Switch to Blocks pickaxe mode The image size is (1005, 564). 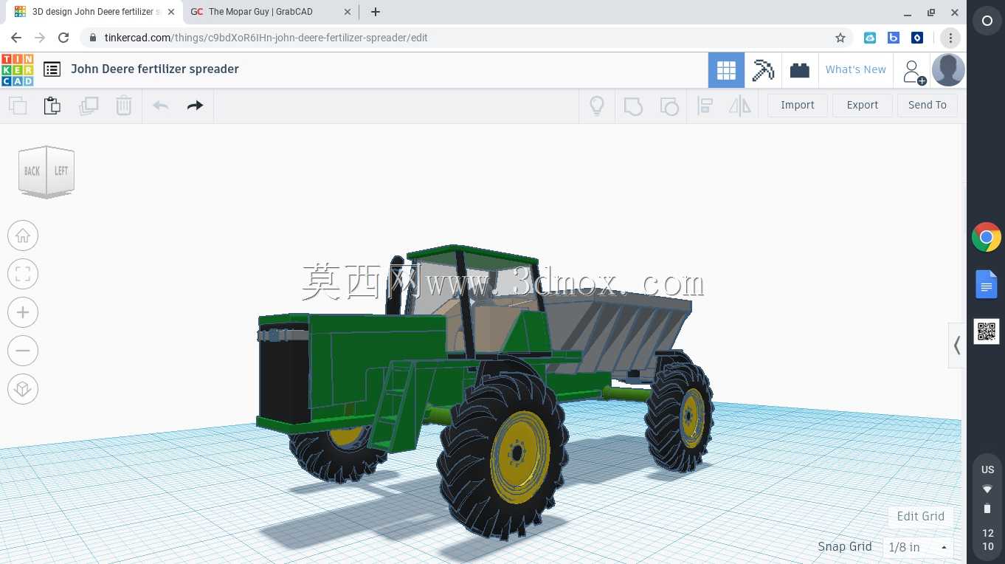coord(763,70)
